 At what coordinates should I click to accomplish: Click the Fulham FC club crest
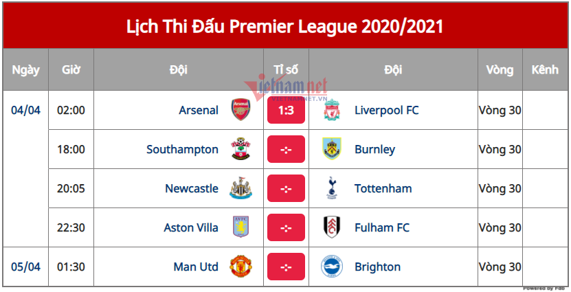tap(332, 227)
